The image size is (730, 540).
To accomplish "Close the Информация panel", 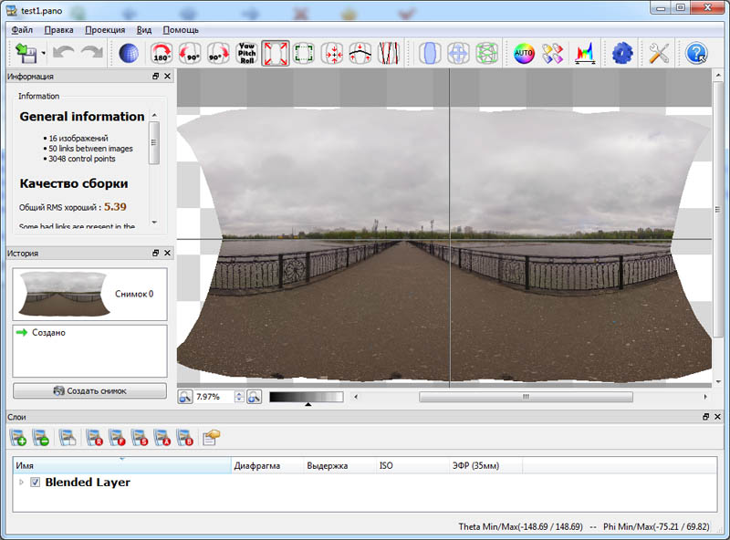I will [x=167, y=76].
